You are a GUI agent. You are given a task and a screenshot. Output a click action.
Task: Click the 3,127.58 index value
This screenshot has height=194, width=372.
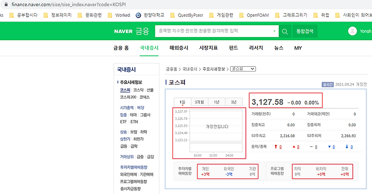point(267,102)
